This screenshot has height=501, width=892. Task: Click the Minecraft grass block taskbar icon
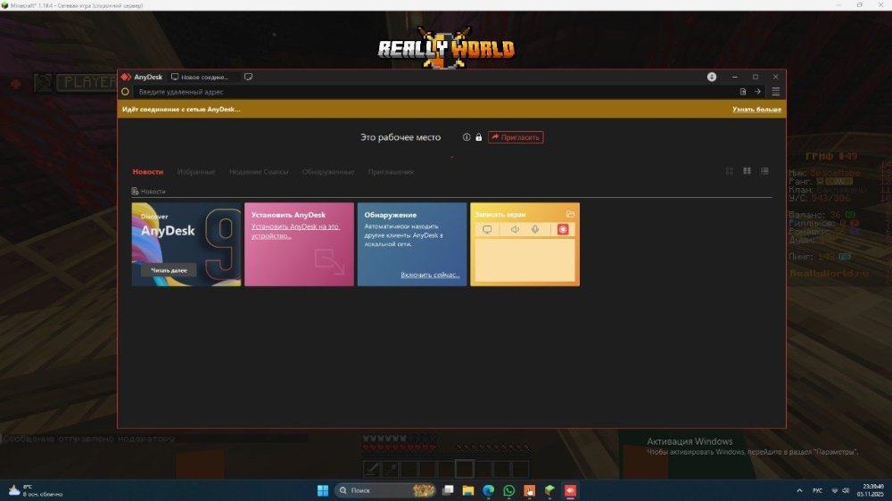(x=549, y=490)
